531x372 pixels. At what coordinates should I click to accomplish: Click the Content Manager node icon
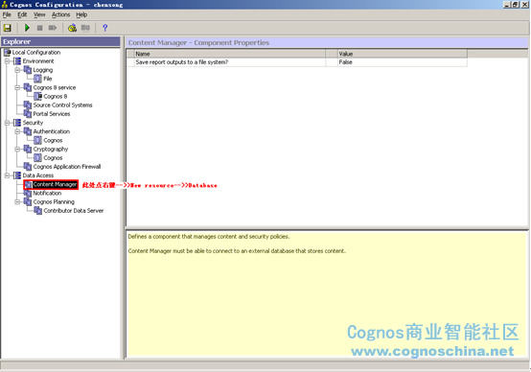pos(28,185)
